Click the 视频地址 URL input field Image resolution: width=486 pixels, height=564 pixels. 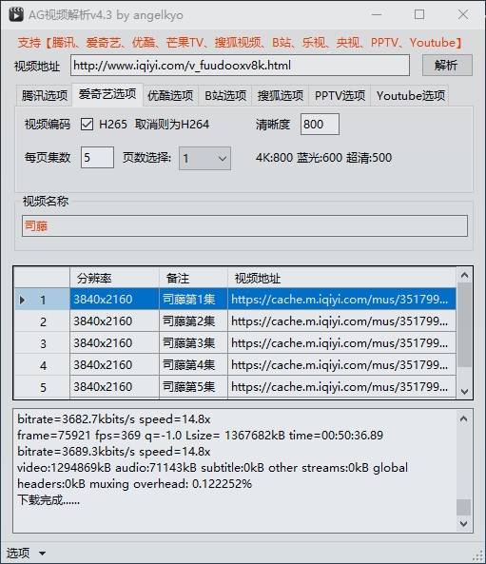(x=240, y=66)
